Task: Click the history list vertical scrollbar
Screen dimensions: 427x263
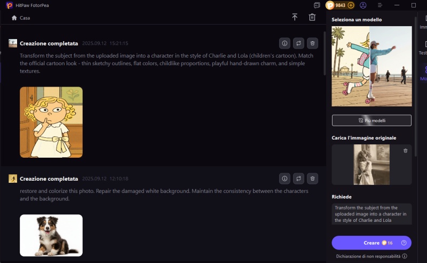Action: 325,53
